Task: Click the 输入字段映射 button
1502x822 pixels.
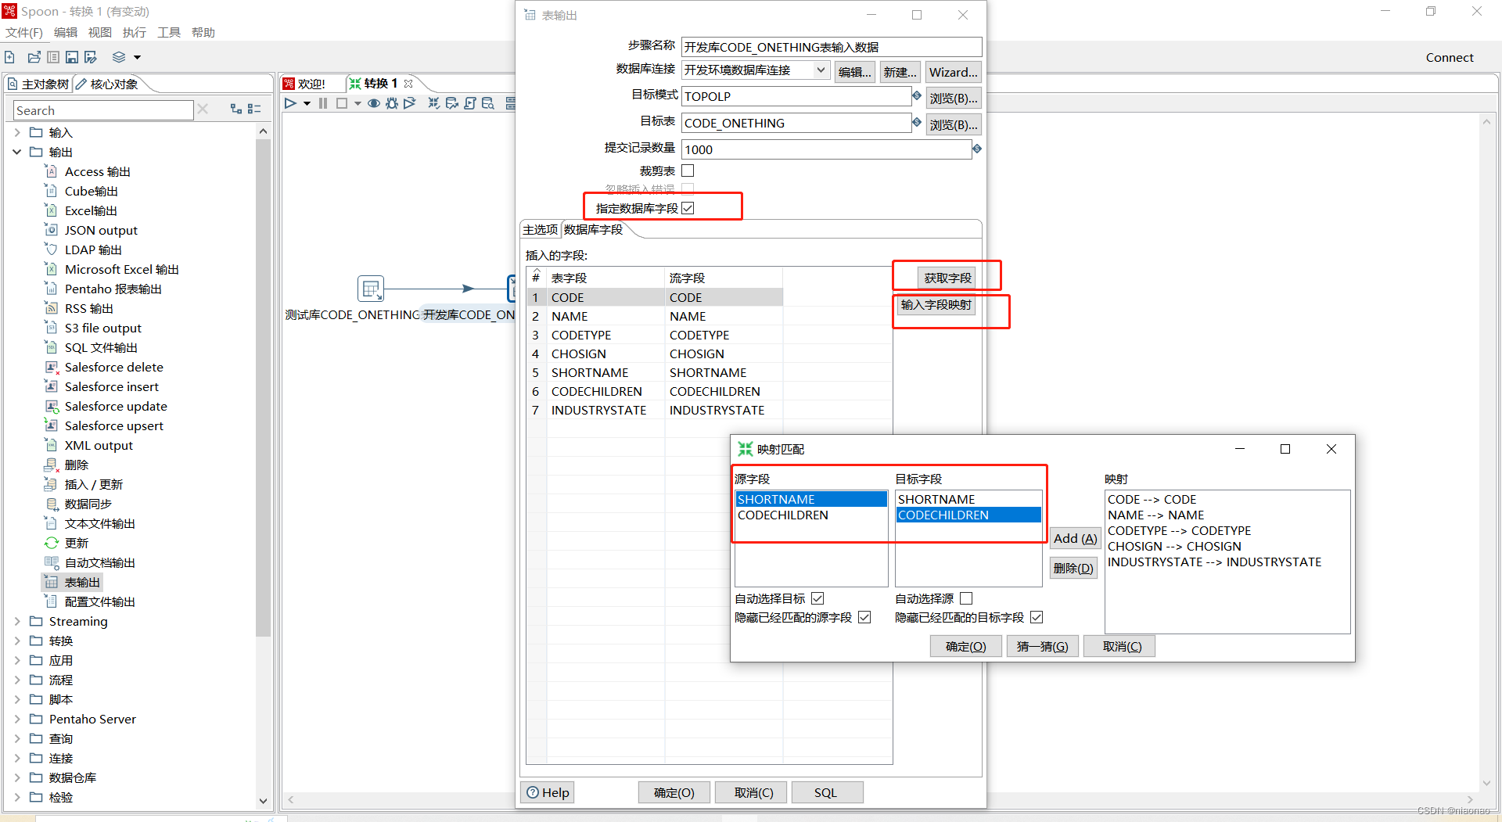Action: 936,304
